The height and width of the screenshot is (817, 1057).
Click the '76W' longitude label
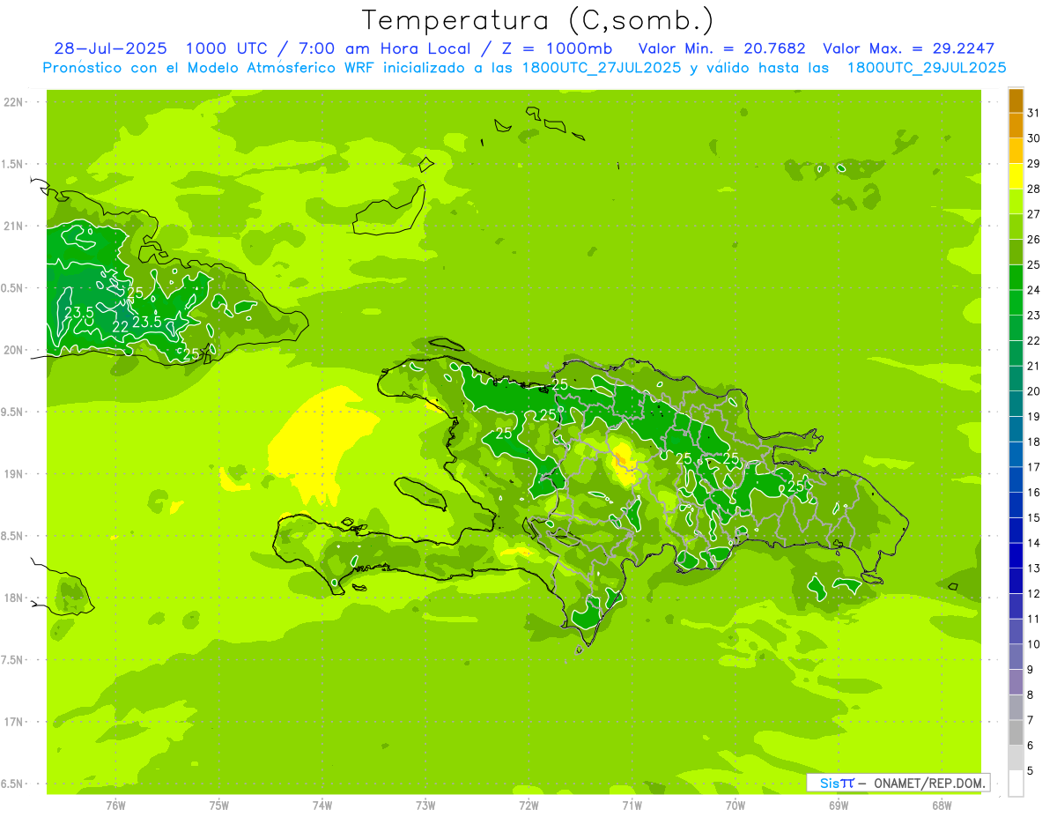tap(115, 805)
